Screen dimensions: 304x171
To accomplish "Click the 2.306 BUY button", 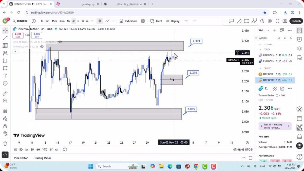I will pos(37,35).
